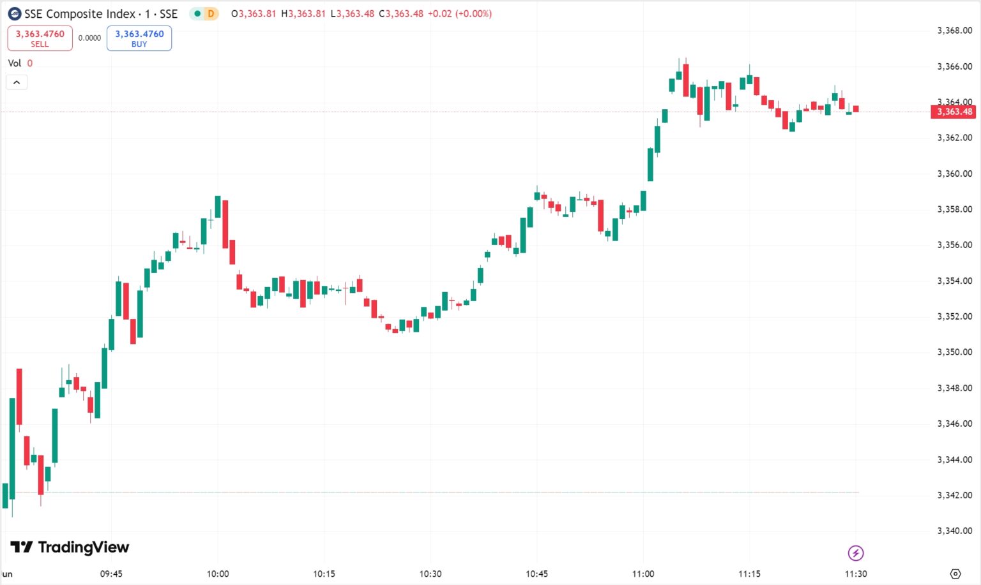Click the 3,350.00 price scale label

click(954, 352)
